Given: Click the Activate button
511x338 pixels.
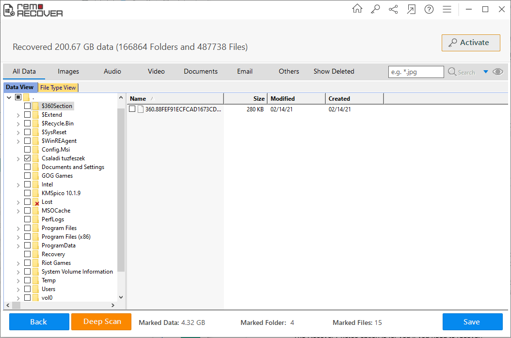Looking at the screenshot, I should (x=471, y=43).
